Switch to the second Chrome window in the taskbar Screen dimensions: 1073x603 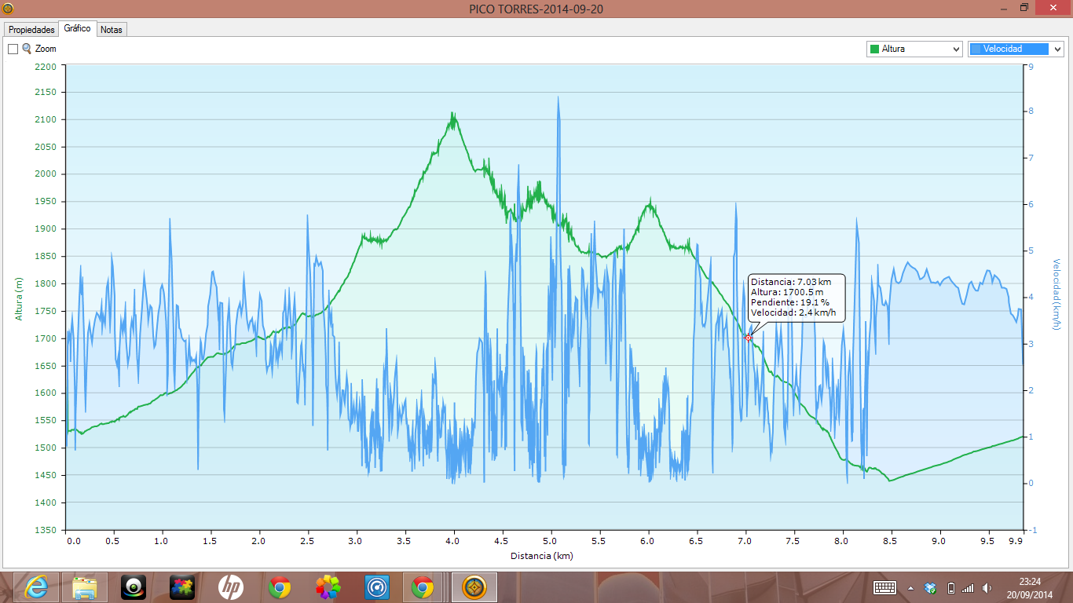[x=423, y=587]
